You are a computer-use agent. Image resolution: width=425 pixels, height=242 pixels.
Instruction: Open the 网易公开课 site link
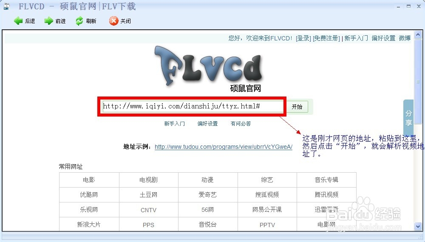point(267,210)
